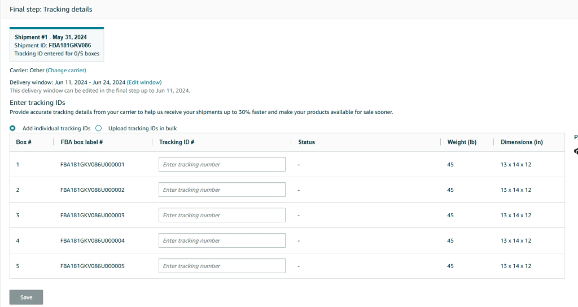The height and width of the screenshot is (307, 578).
Task: Click the Change carrier link
Action: (x=66, y=71)
